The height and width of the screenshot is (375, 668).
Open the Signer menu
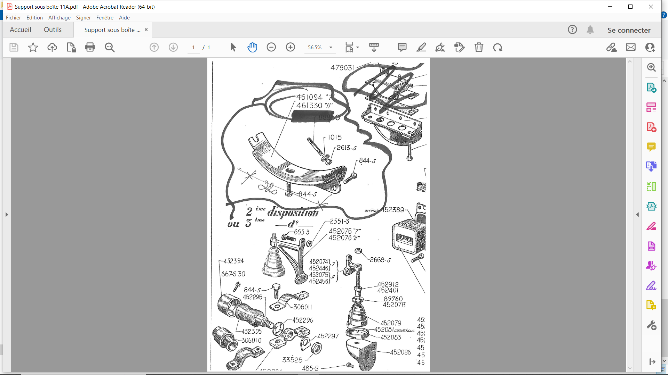pos(83,17)
